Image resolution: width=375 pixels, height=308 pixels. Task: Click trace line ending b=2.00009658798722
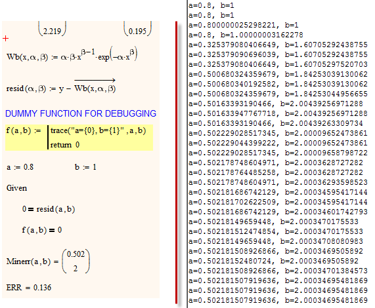278,153
